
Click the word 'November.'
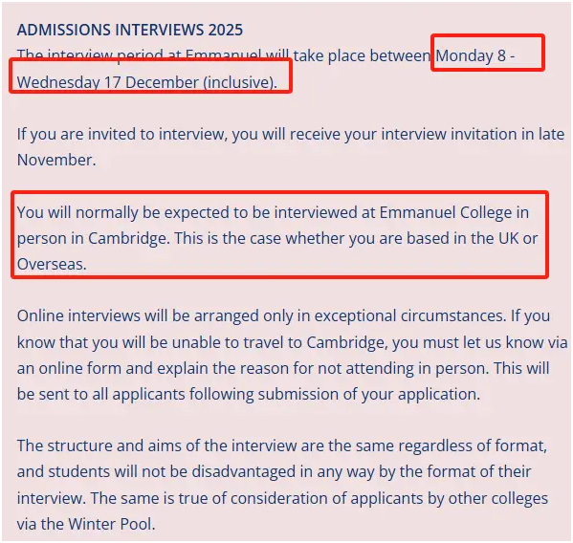pyautogui.click(x=56, y=160)
